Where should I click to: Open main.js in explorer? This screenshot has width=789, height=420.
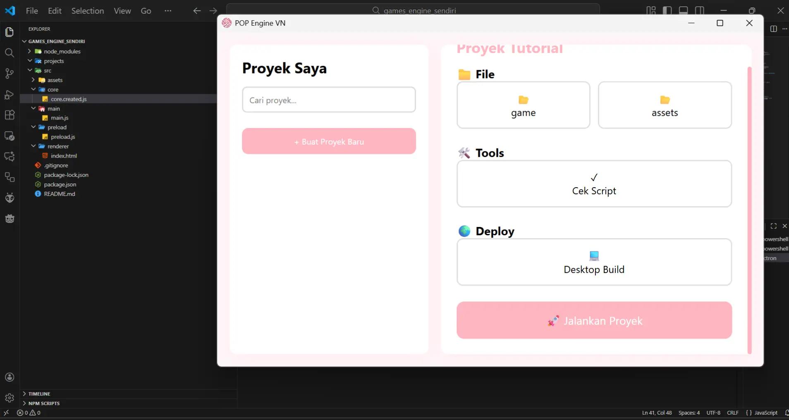[x=60, y=118]
